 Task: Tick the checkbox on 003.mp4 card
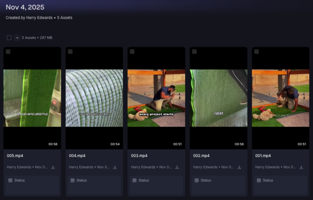(132, 52)
